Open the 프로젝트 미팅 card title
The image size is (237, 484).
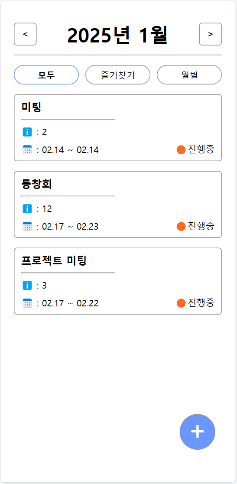tap(54, 260)
